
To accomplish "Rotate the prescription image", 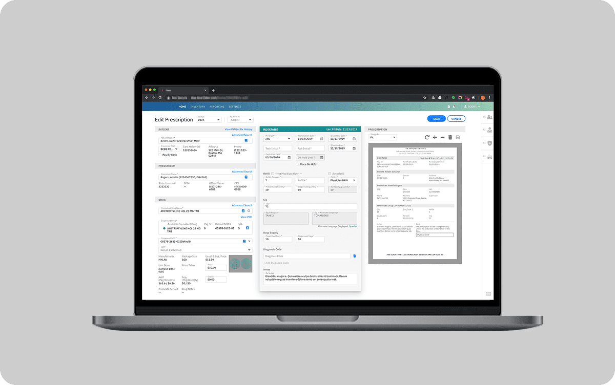I will (427, 137).
